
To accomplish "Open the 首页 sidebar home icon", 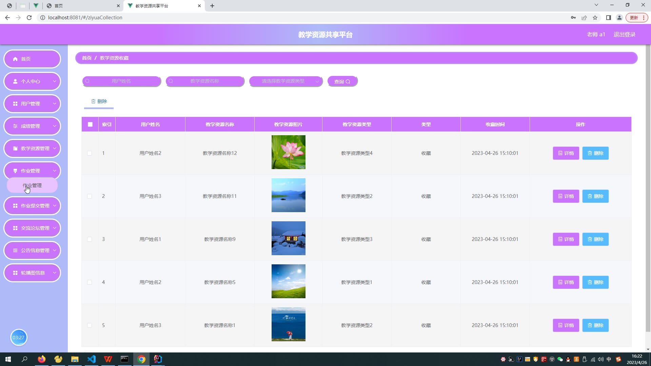I will coord(15,59).
